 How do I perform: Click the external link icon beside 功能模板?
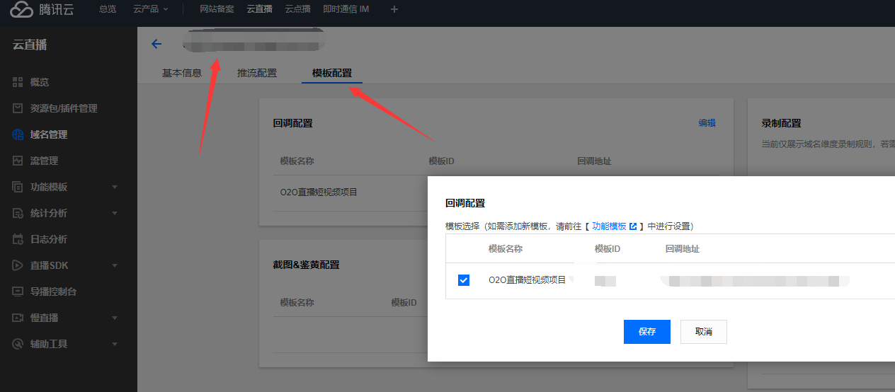[x=633, y=226]
